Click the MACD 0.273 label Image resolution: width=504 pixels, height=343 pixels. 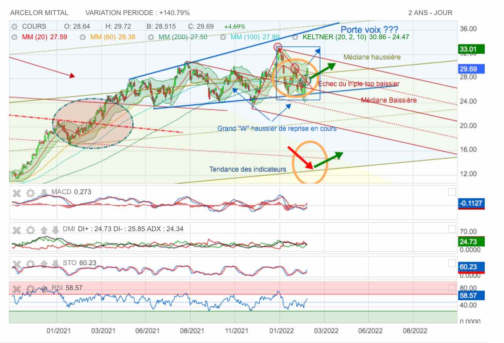[x=71, y=192]
